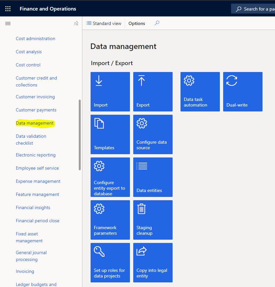Open the Framework parameters tile

[110, 220]
